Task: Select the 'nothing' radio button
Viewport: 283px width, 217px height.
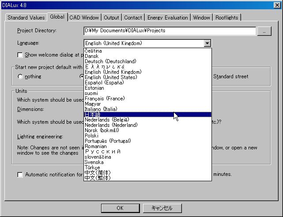Action: point(20,76)
